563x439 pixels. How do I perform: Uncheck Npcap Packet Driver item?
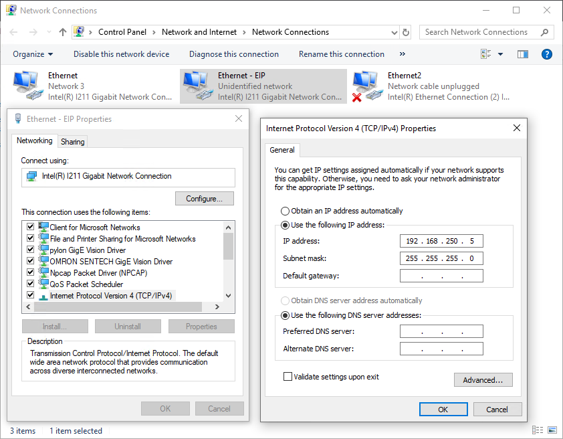tap(30, 272)
